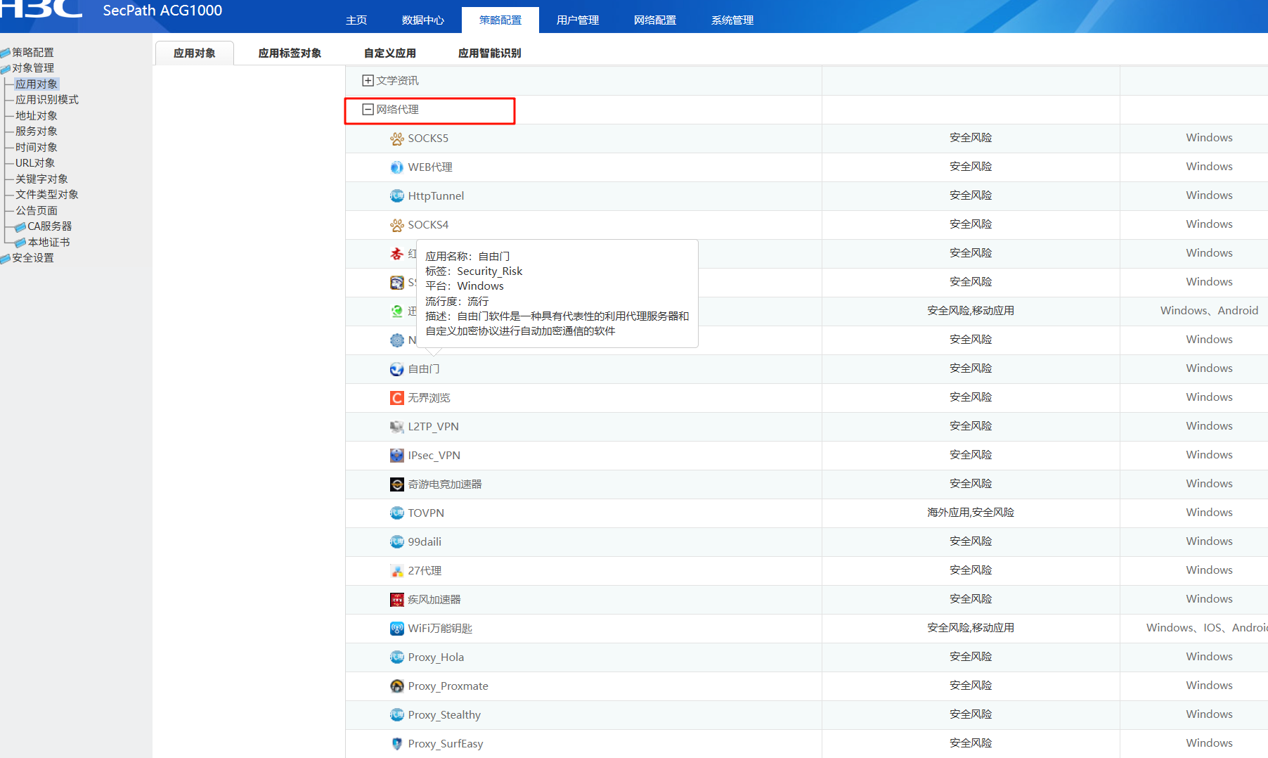
Task: Click the 无界浏览 application name
Action: (x=429, y=398)
